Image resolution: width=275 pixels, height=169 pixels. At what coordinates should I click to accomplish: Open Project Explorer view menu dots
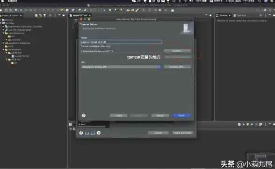point(55,15)
